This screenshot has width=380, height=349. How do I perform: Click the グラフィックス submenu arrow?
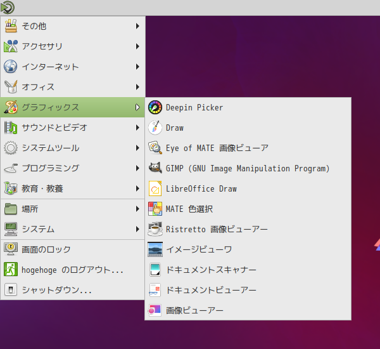tap(137, 107)
